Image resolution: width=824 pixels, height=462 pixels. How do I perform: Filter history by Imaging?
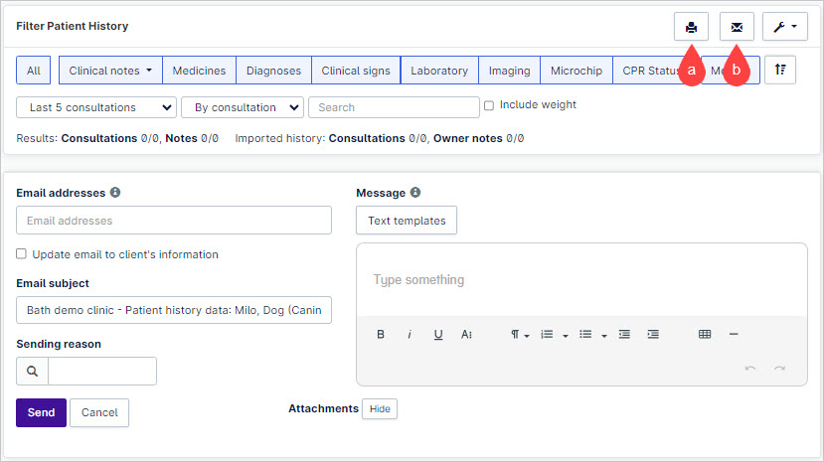pos(509,71)
